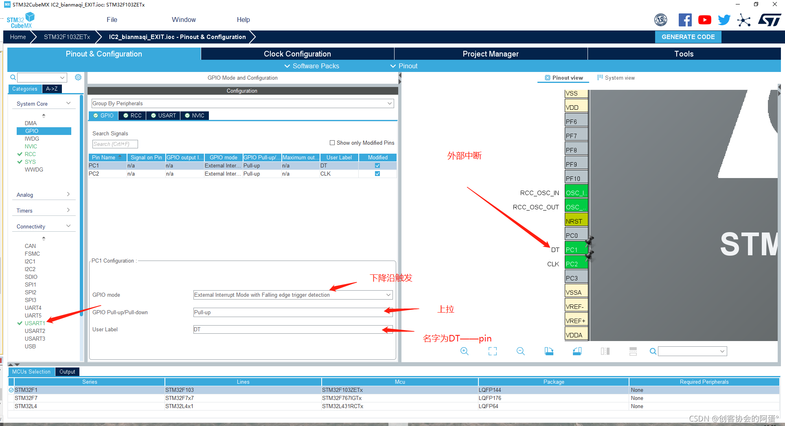Click the STM32F103ZETx breadcrumb
Screen dimensions: 785x426
tap(67, 37)
